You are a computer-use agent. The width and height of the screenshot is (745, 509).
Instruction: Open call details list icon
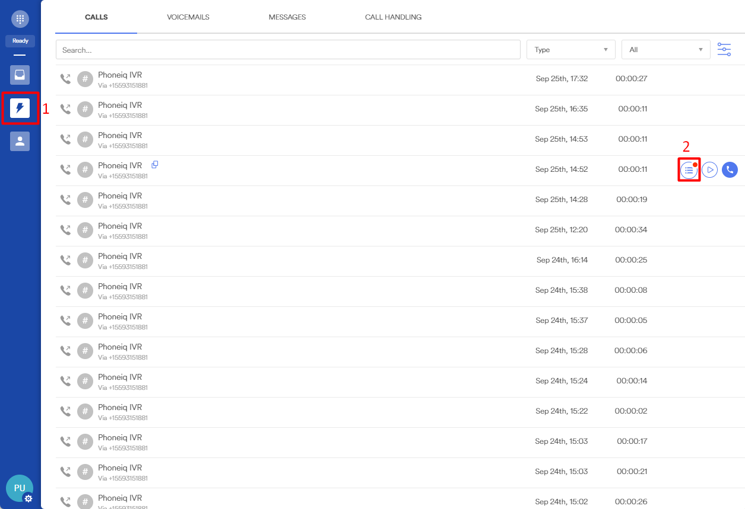click(689, 170)
